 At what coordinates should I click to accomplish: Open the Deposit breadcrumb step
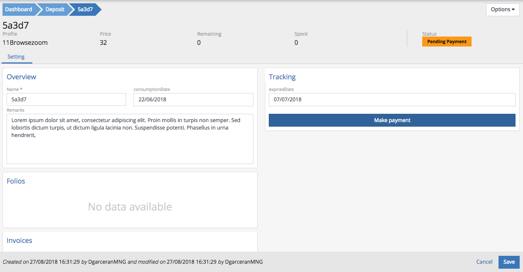(x=55, y=10)
